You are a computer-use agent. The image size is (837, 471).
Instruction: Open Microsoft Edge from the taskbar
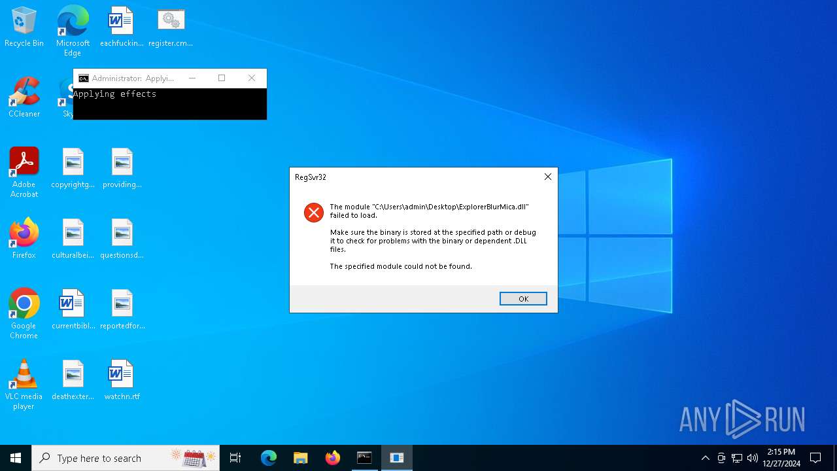[268, 458]
